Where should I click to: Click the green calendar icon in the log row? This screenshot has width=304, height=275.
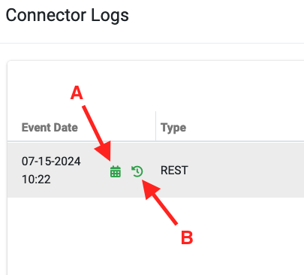point(116,171)
